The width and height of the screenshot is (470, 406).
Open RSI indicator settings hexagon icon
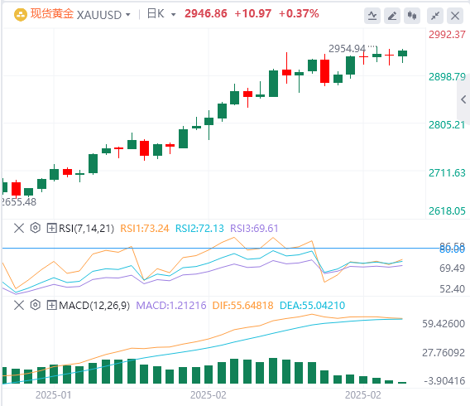pos(36,228)
